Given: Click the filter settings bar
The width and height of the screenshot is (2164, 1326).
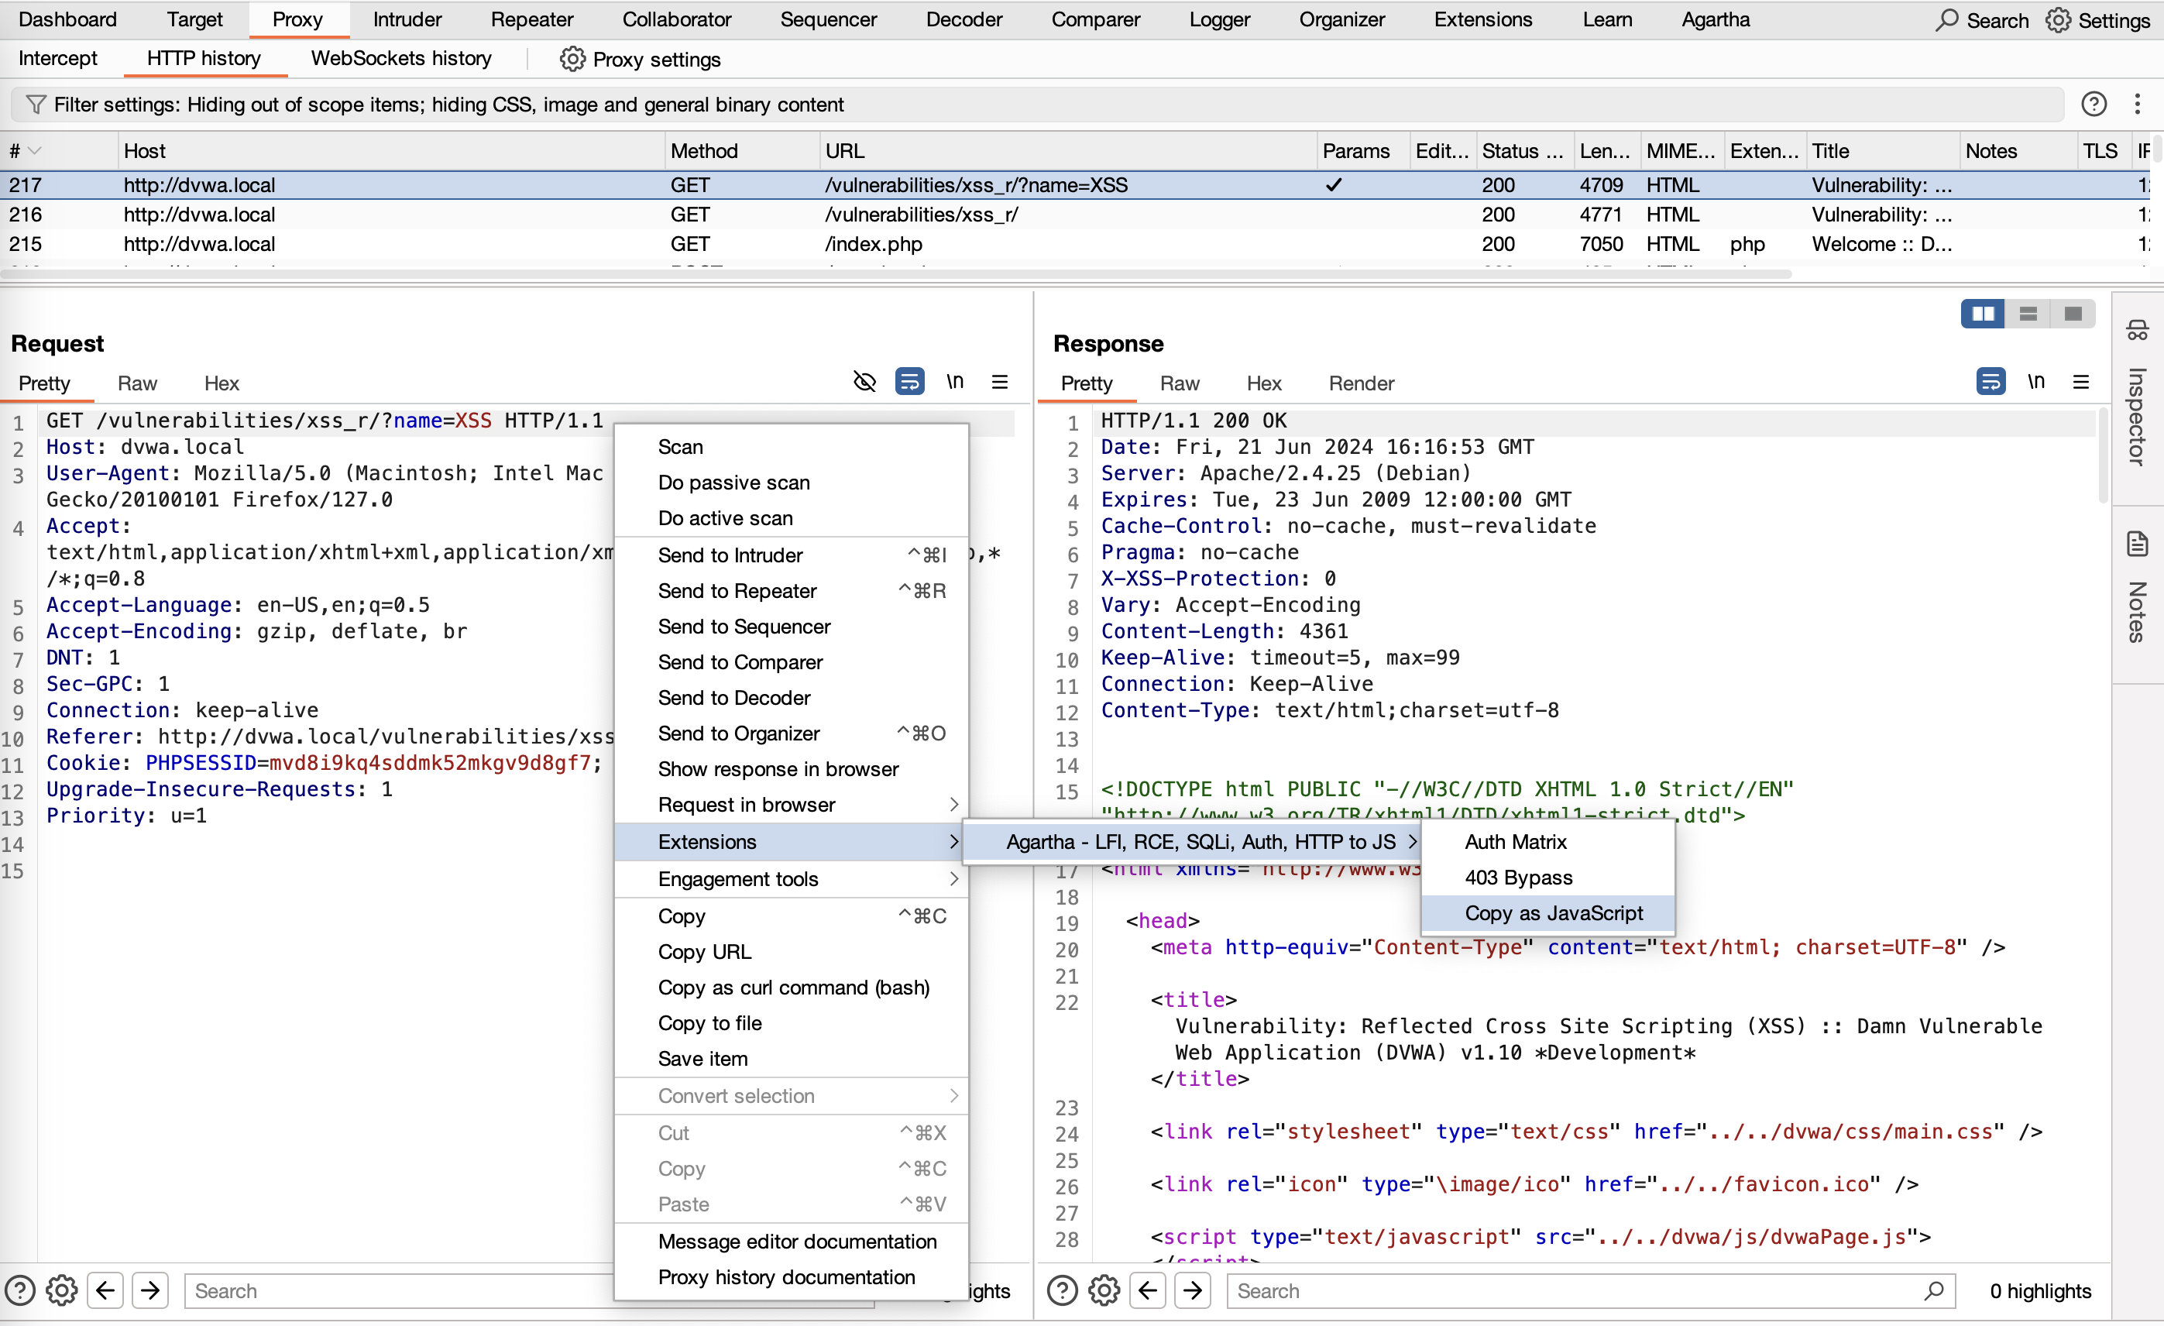Looking at the screenshot, I should tap(1036, 105).
